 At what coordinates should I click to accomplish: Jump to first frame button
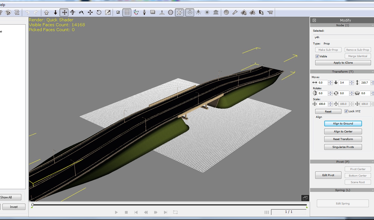[136, 212]
